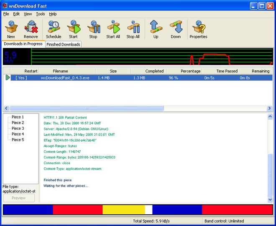Click the 'HTTP/1.1 206 Partial Content' log line
The height and width of the screenshot is (226, 276).
(x=65, y=118)
